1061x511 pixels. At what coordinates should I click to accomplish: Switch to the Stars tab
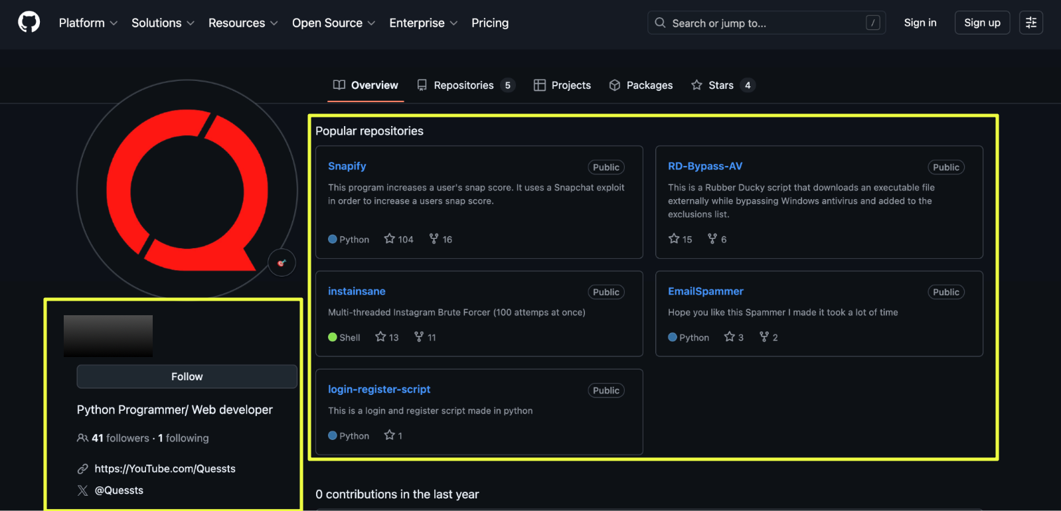click(x=722, y=85)
